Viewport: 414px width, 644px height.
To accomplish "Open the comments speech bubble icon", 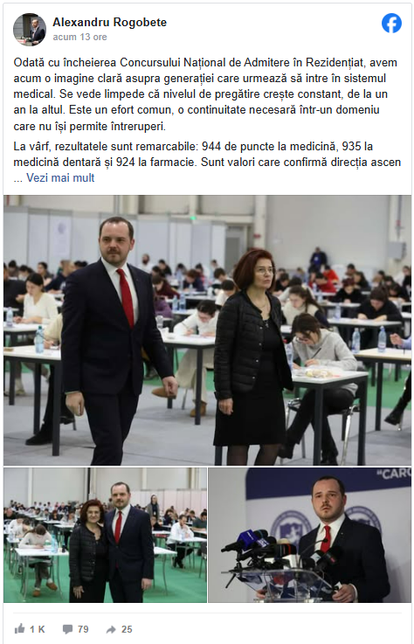I will click(68, 629).
